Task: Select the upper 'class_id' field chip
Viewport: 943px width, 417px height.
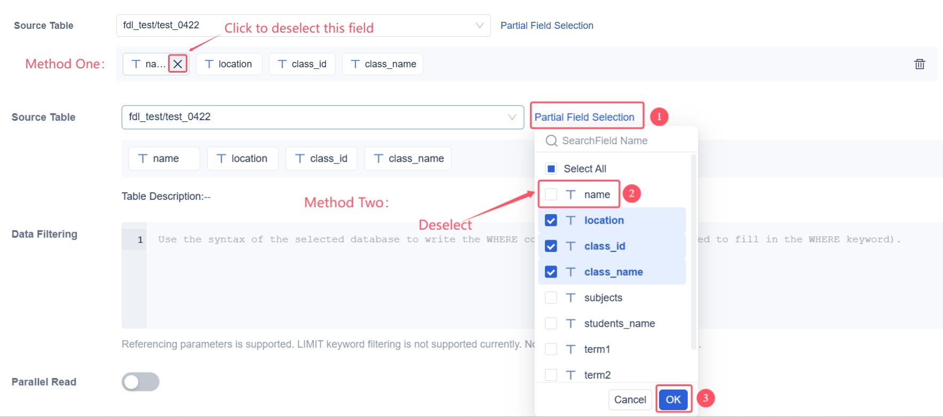Action: pos(302,64)
